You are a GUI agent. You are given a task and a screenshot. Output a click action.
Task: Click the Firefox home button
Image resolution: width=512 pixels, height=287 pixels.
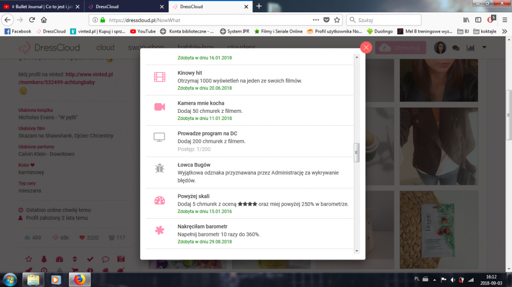(x=44, y=20)
